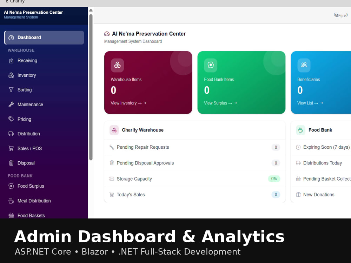Navigate to Pricing
Screen dimensions: 351x263
coord(24,119)
